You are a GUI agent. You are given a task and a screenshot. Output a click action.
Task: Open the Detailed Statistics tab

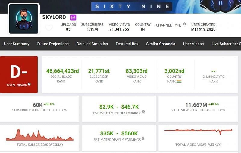pos(92,44)
